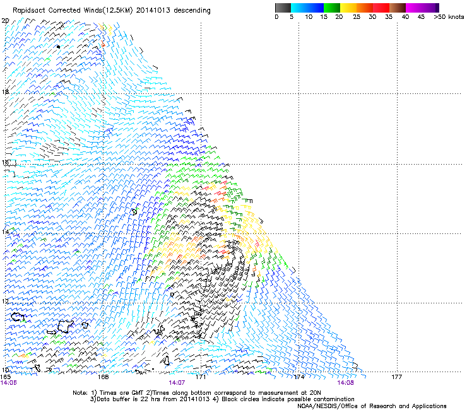Click the gray 0-5 knots legend swatch
This screenshot has width=467, height=410.
(x=283, y=8)
